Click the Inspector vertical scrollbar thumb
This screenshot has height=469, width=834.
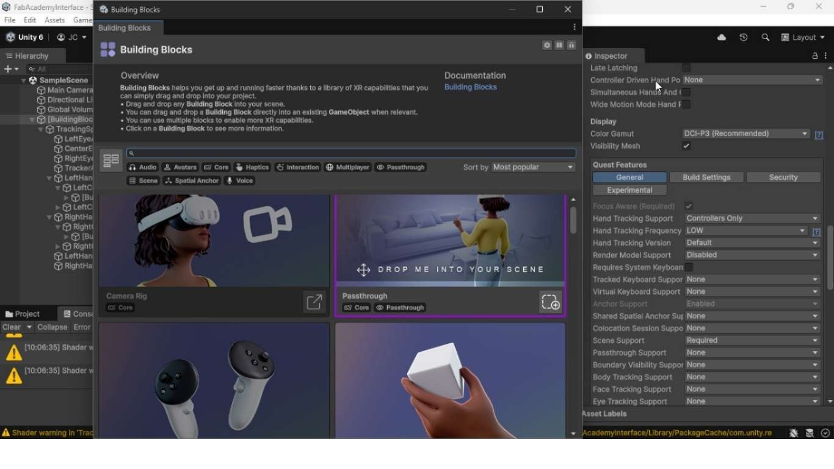830,258
